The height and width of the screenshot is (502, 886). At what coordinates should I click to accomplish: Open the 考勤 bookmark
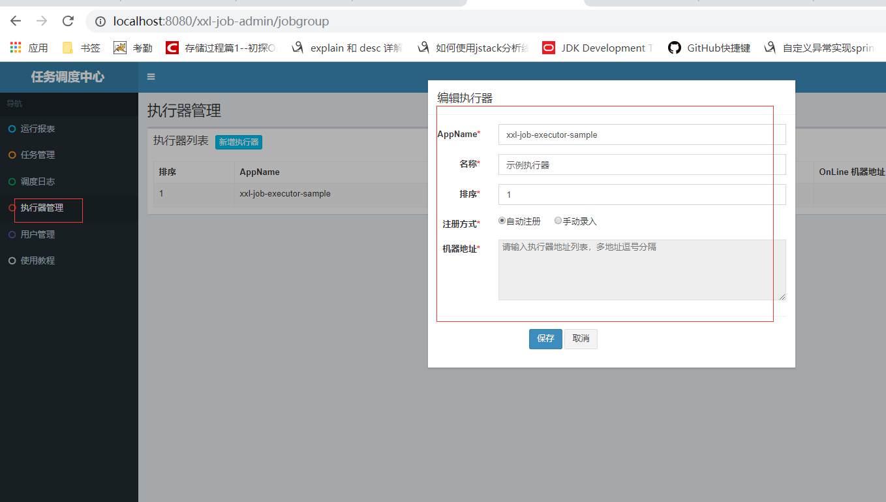pyautogui.click(x=133, y=48)
